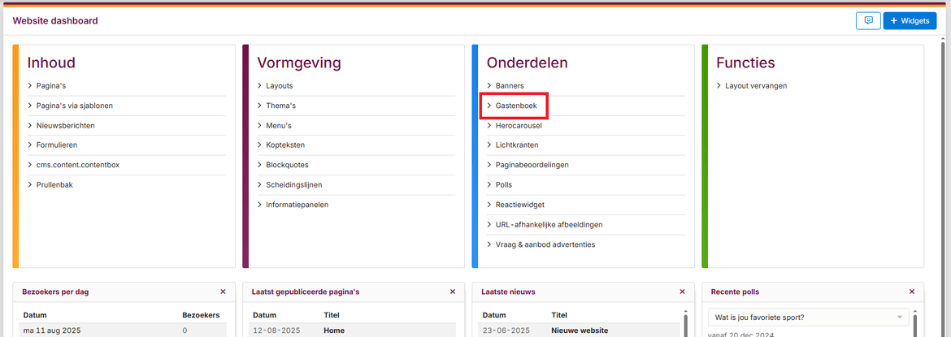Close the Laatst gepubliceerde pagina's widget
The width and height of the screenshot is (951, 337).
[x=453, y=292]
